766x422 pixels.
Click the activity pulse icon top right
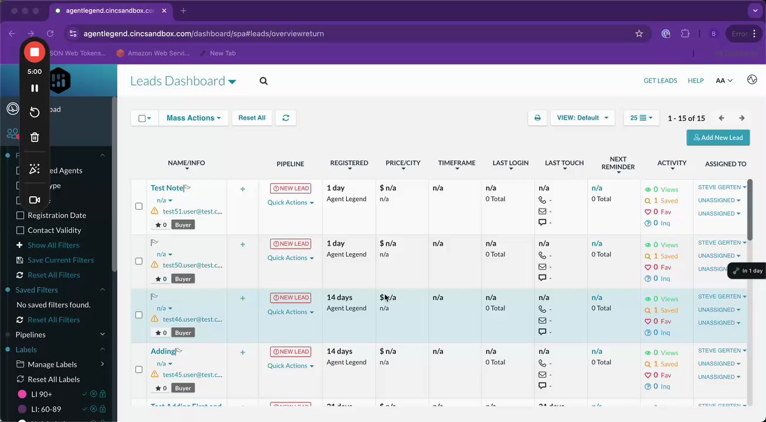[x=752, y=80]
